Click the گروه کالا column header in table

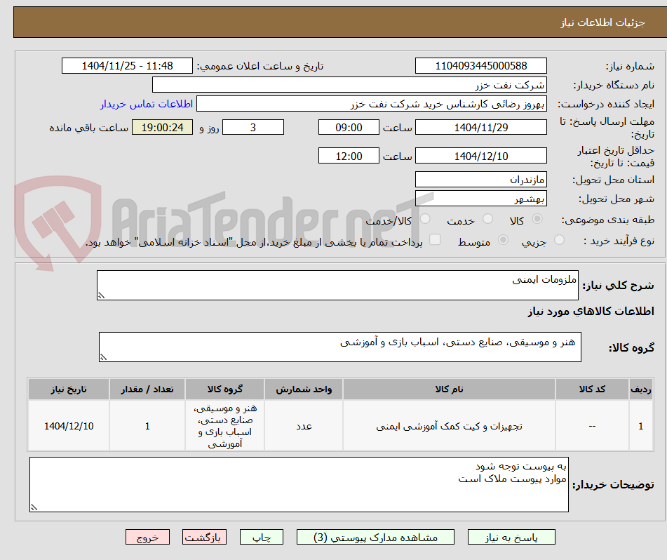tap(224, 389)
